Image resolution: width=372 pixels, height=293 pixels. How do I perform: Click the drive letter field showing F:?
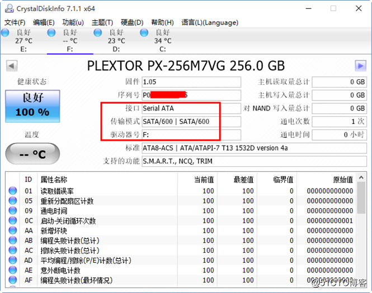coord(191,135)
